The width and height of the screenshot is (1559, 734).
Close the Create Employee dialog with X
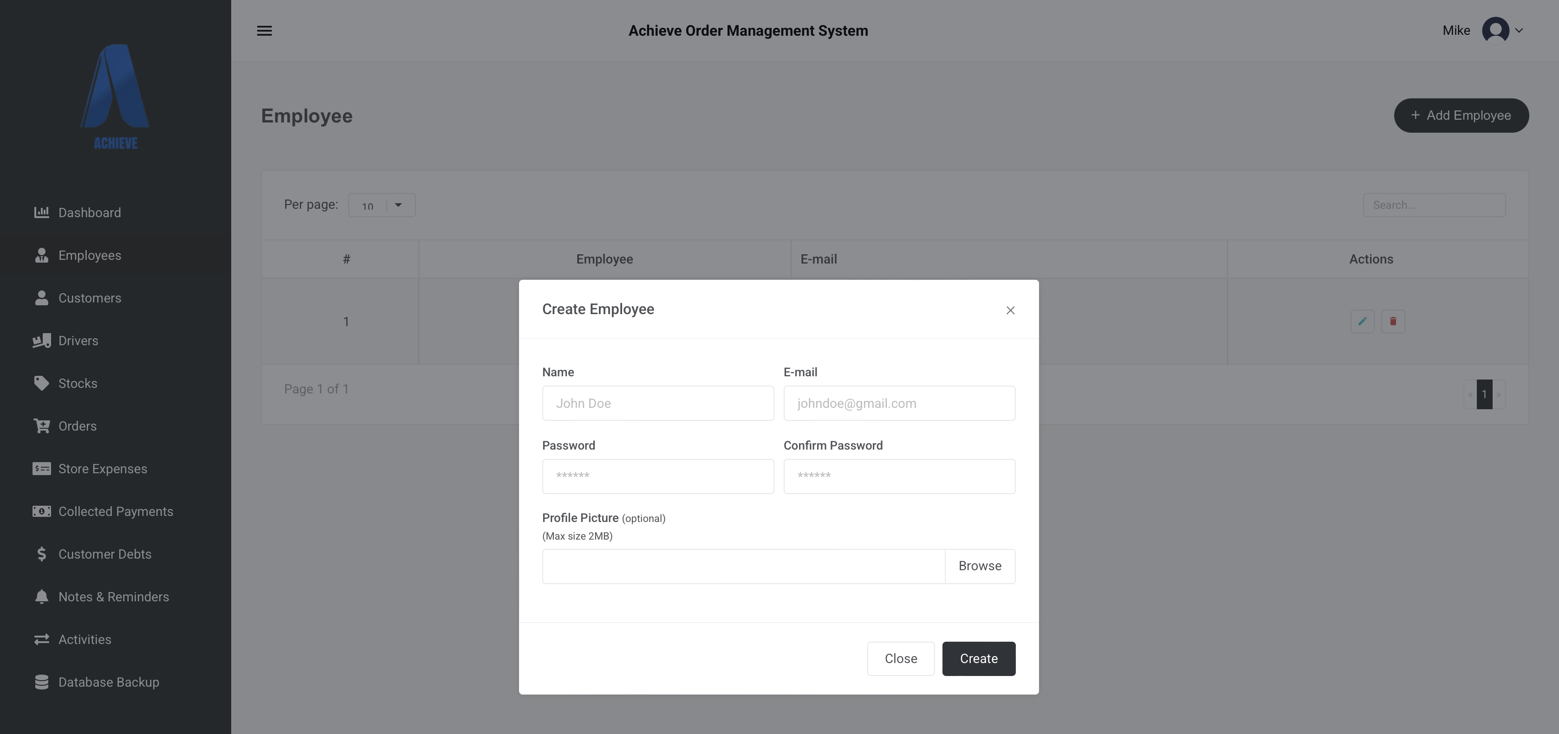tap(1010, 310)
